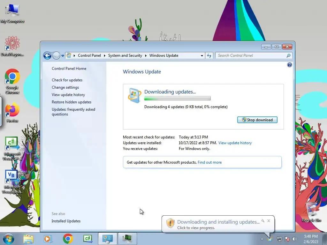
Task: Switch to Task Manager taskbar button
Action: pos(127,239)
